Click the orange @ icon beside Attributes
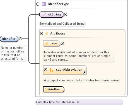This screenshot has height=106, width=128. (x=47, y=33)
